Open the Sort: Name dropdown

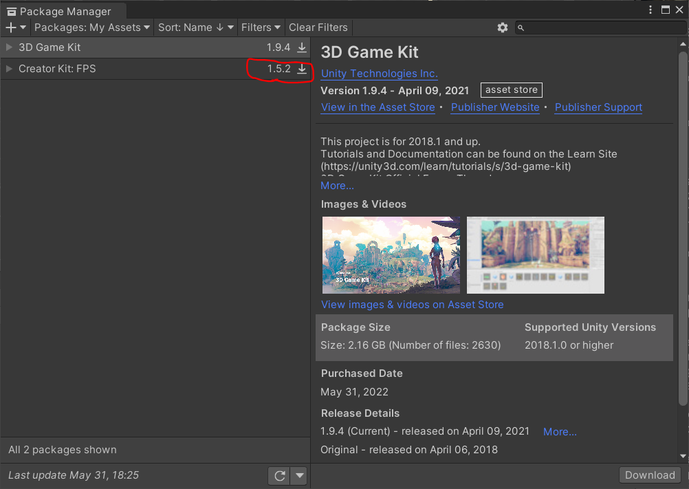(195, 28)
